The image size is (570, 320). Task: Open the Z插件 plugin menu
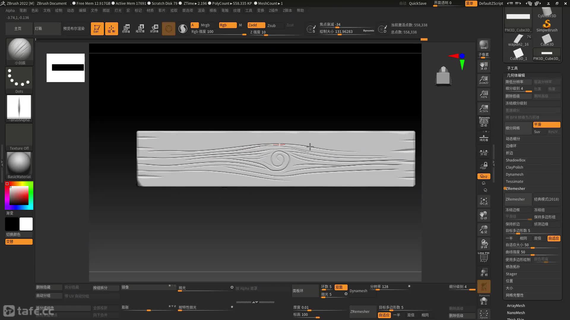273,10
